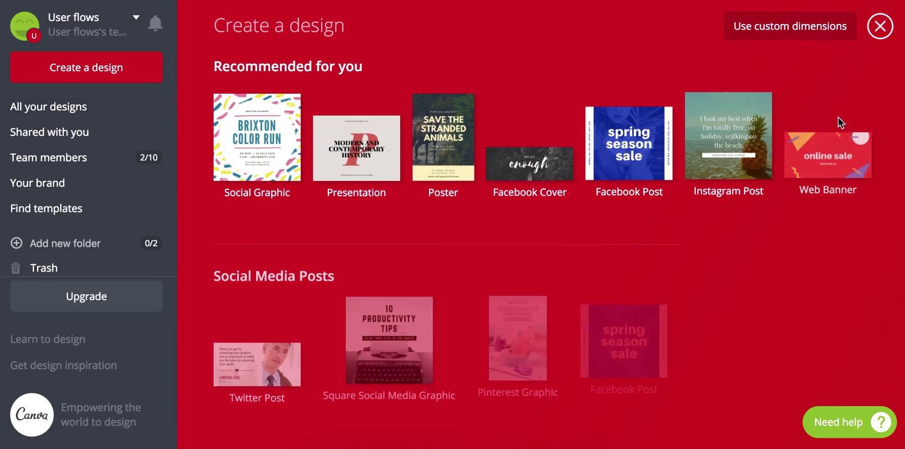Click the green user avatar icon
905x449 pixels.
25,26
